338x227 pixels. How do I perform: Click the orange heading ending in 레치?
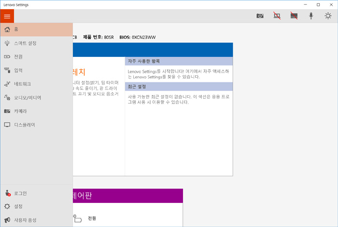click(x=79, y=72)
